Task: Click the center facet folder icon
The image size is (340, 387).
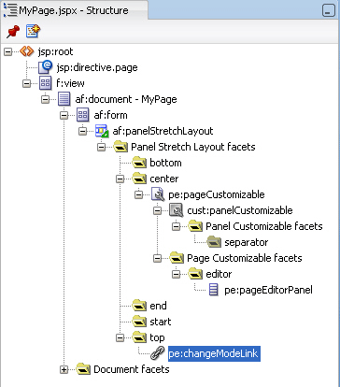Action: pos(139,179)
